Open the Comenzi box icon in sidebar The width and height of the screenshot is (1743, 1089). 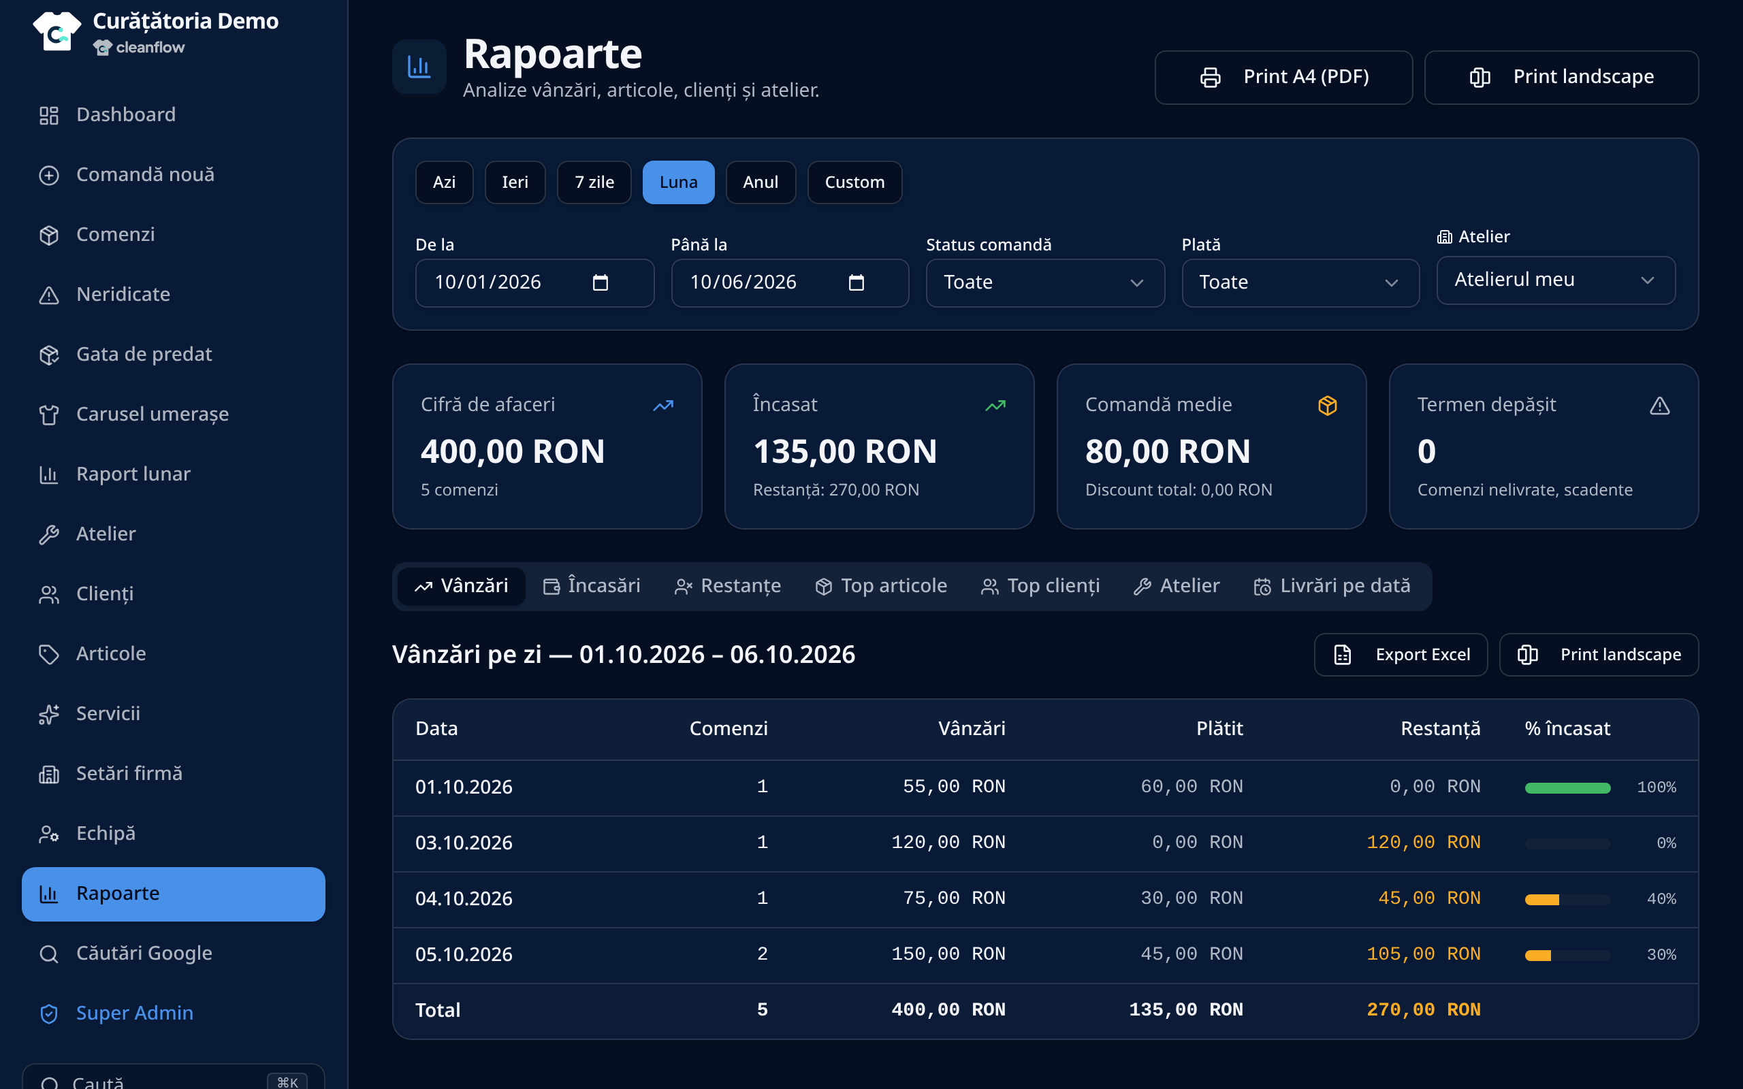click(48, 235)
